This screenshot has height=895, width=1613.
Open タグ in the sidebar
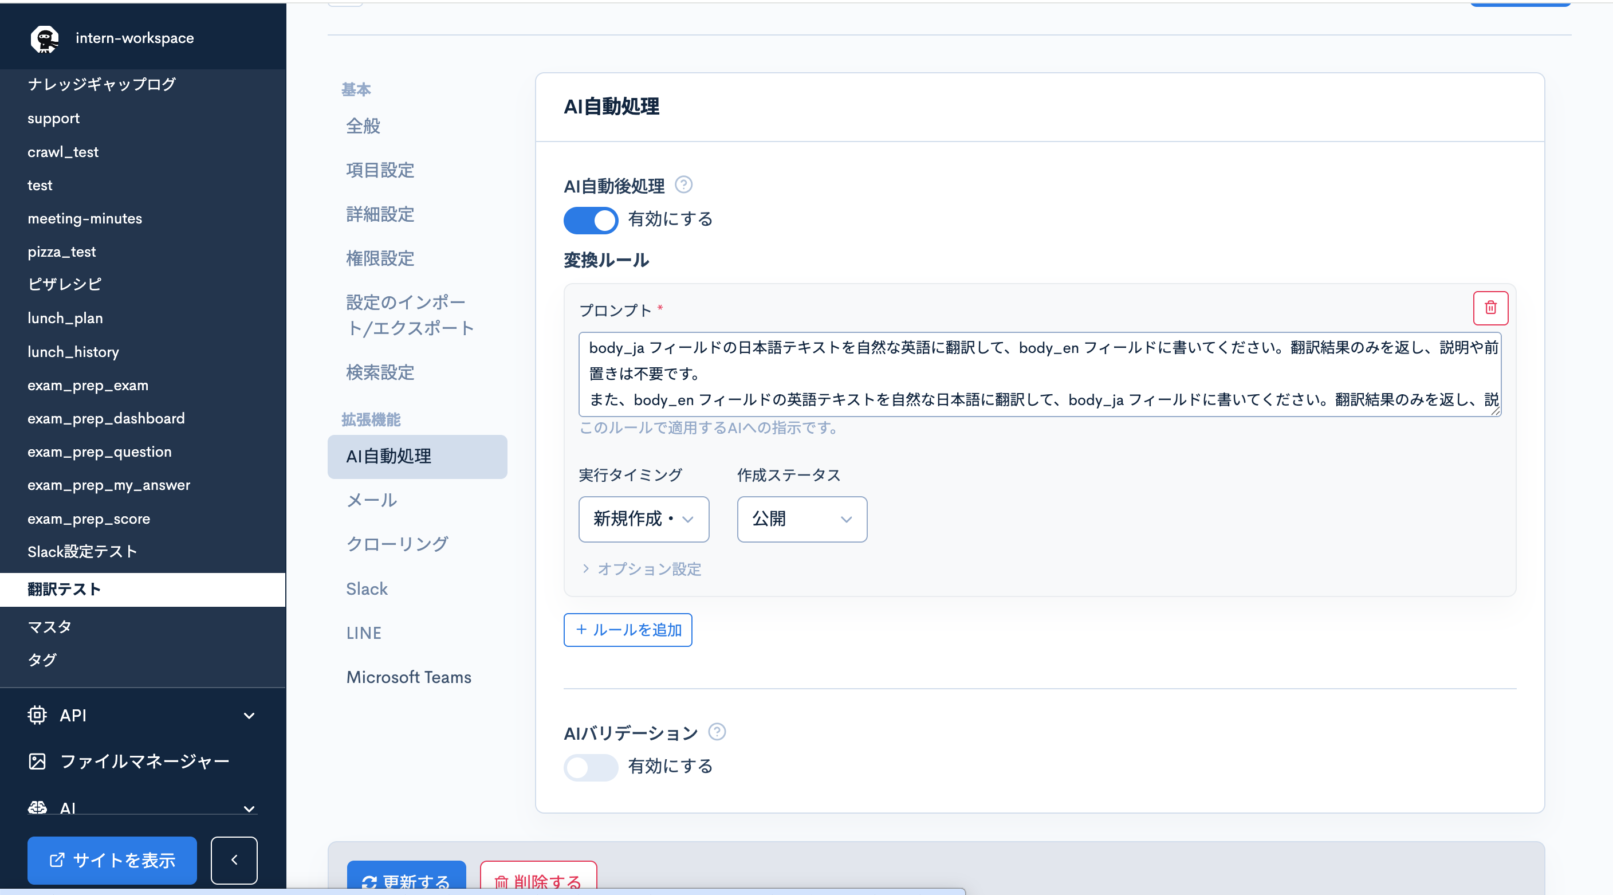(x=42, y=660)
